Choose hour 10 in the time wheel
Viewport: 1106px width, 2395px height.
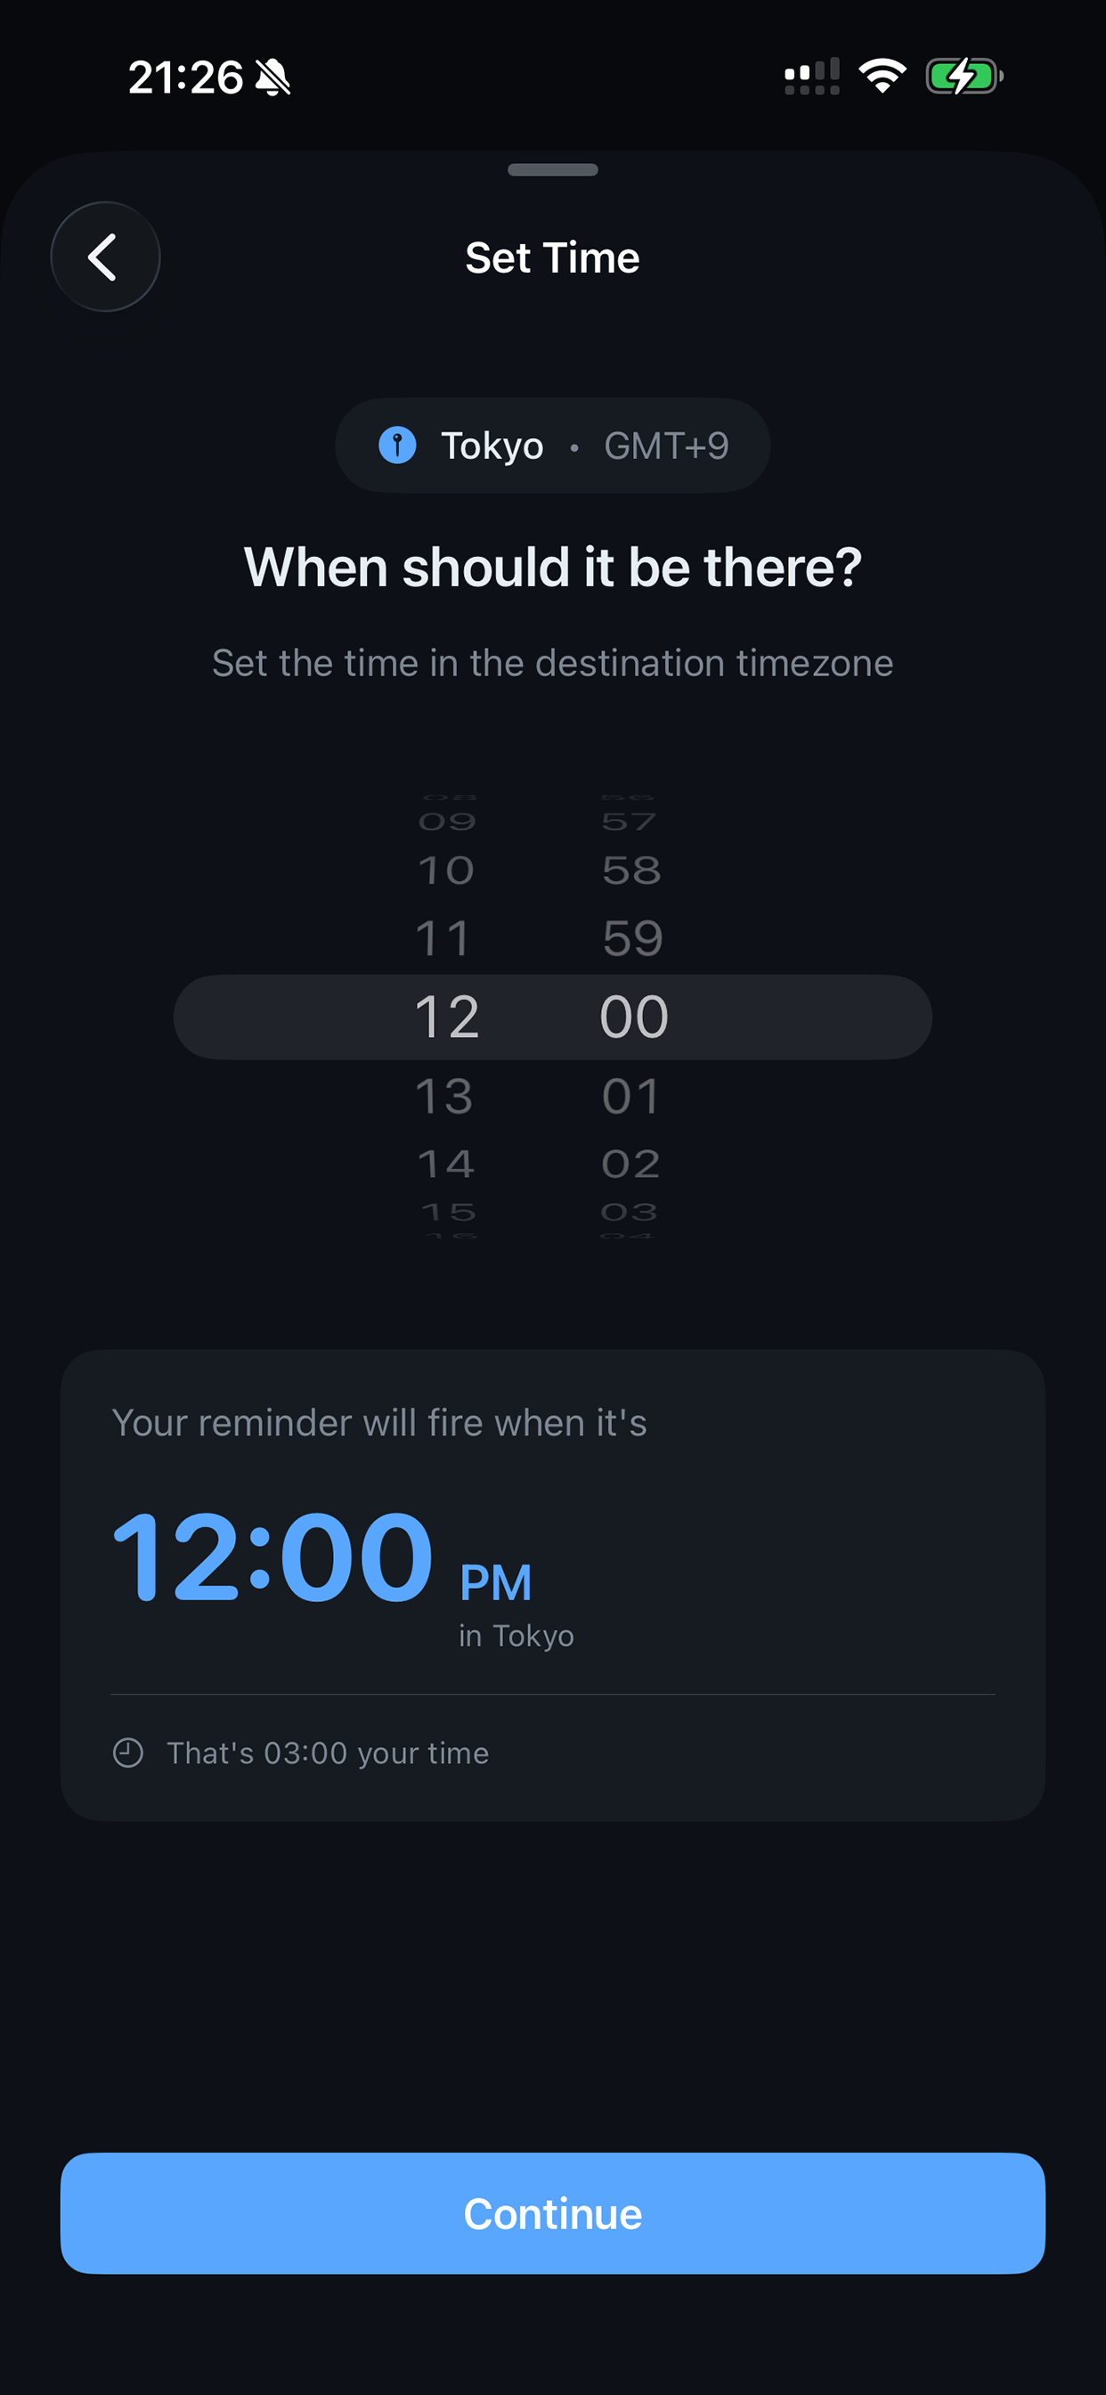point(446,871)
